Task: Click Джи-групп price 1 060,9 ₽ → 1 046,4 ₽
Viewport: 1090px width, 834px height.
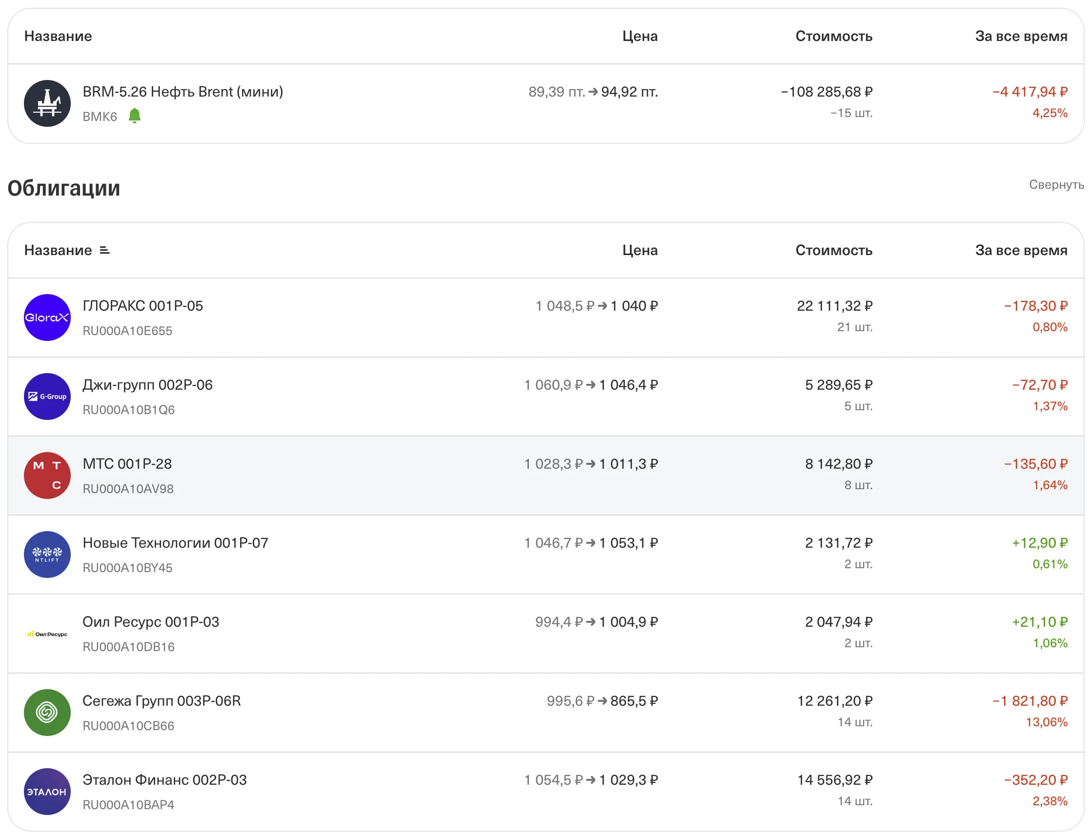Action: [x=591, y=385]
